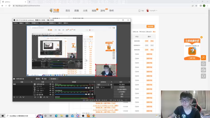Toggle lock on 视频采集设备 source
Viewport: 210px width, 118px height.
(x=53, y=84)
